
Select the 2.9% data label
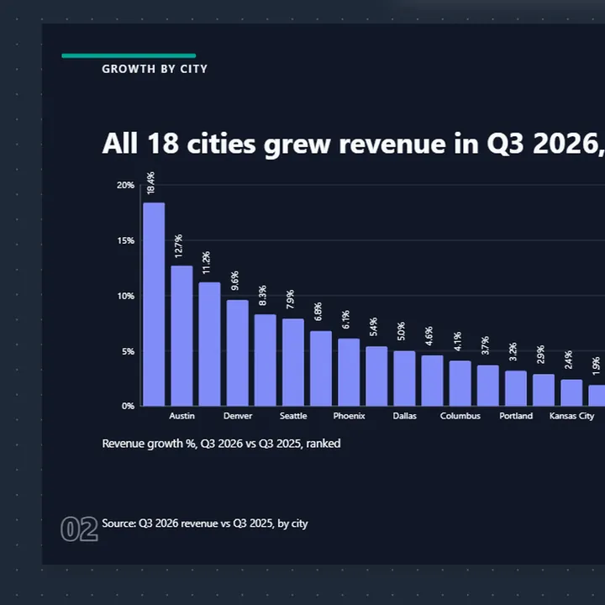tap(540, 355)
